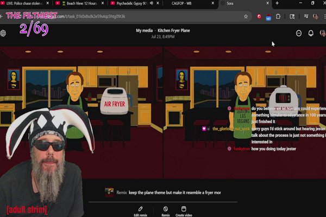The image size is (326, 217).
Task: Close the Sora tab
Action: [267, 3]
